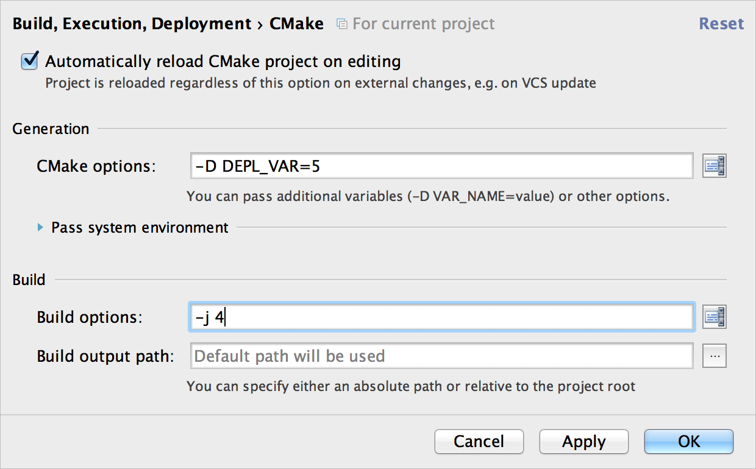The width and height of the screenshot is (756, 469).
Task: Browse for a build output path folder
Action: (715, 356)
